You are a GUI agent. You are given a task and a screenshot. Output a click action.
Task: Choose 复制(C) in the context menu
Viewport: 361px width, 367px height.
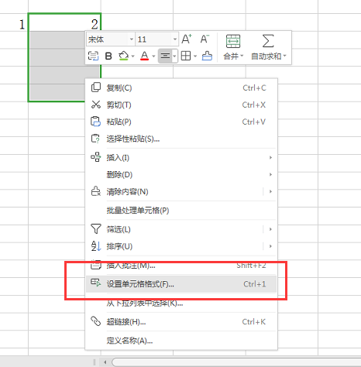[x=181, y=88]
